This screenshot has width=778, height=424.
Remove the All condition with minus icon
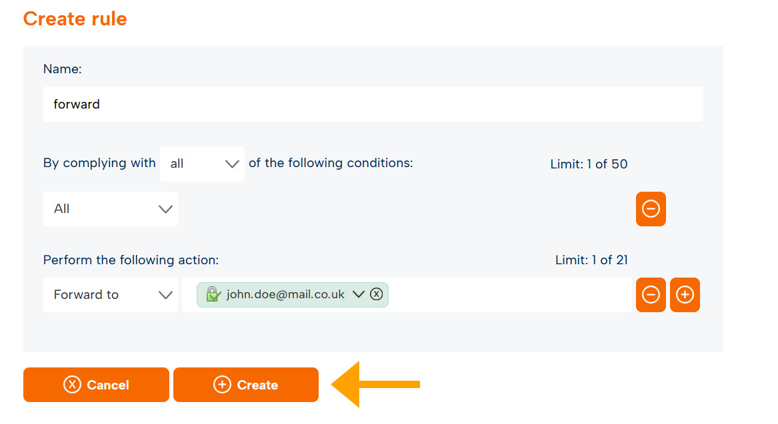tap(651, 209)
